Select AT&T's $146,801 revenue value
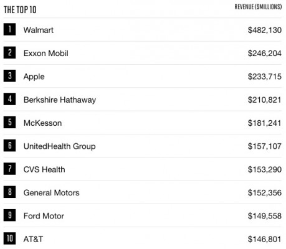The image size is (286, 249). coord(264,239)
